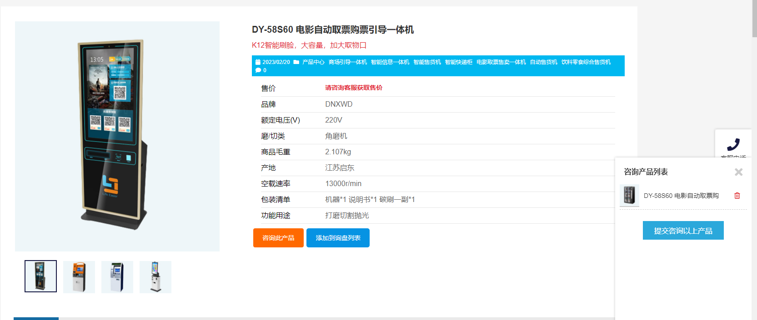This screenshot has width=757, height=320.
Task: Close the 咨询产品列表 panel
Action: tap(738, 172)
